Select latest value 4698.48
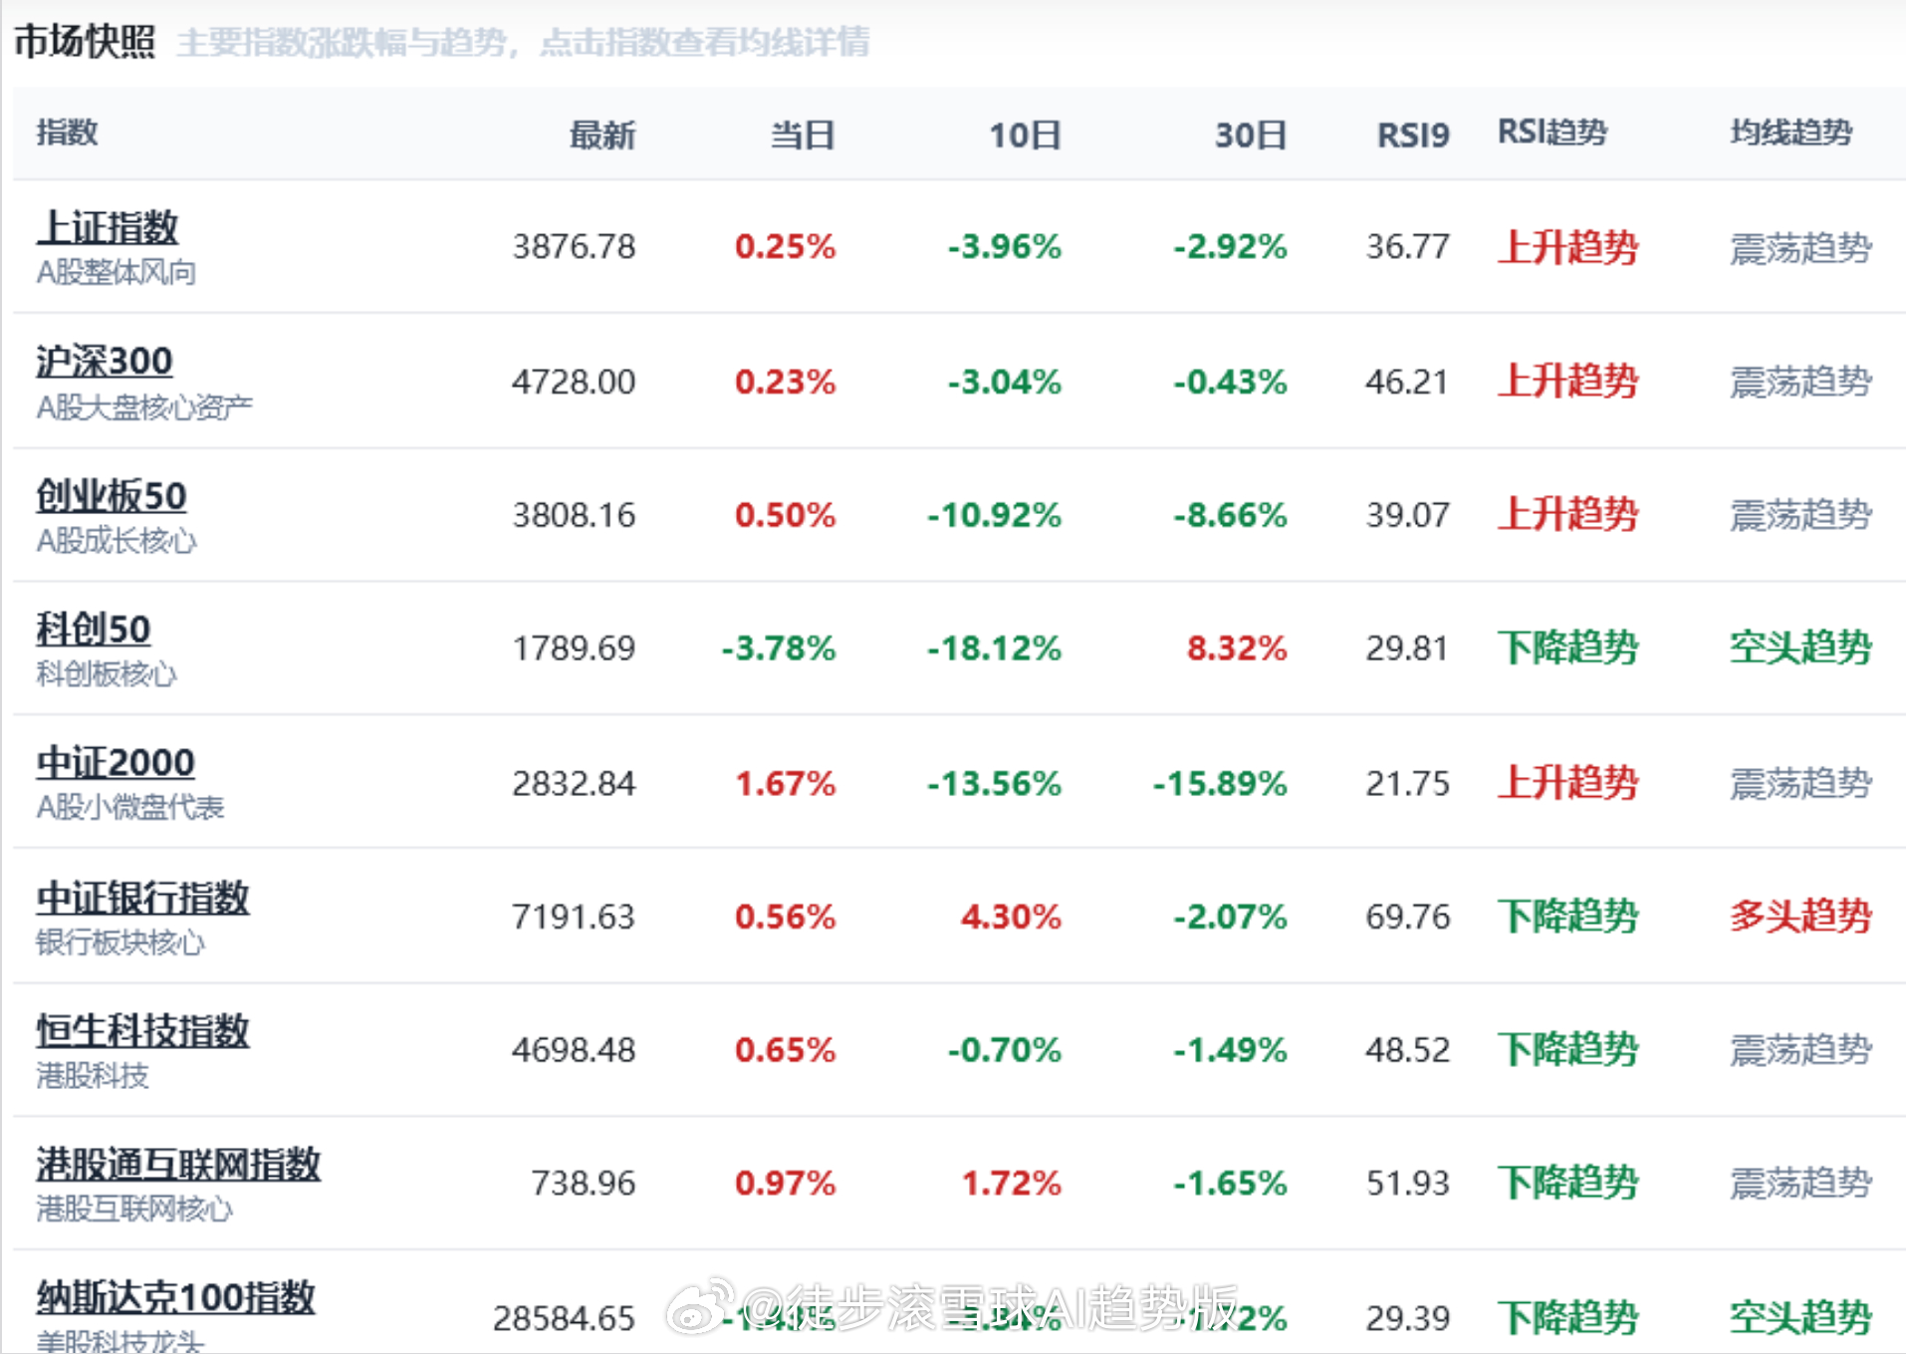Image resolution: width=1906 pixels, height=1354 pixels. coord(574,1050)
